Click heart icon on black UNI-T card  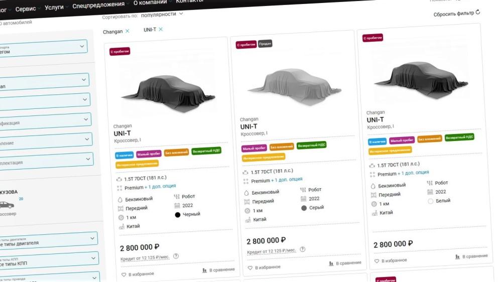tap(124, 274)
